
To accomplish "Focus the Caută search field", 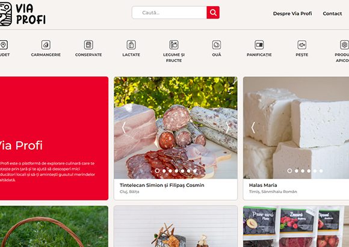I will coord(169,13).
